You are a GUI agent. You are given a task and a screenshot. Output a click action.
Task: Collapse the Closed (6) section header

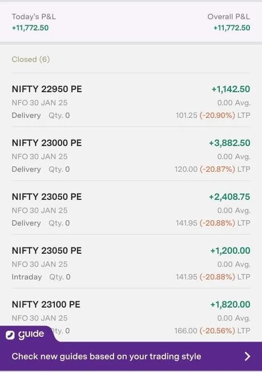tap(31, 59)
